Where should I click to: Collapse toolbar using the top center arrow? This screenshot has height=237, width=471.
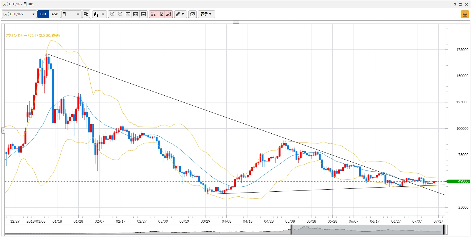pyautogui.click(x=236, y=22)
